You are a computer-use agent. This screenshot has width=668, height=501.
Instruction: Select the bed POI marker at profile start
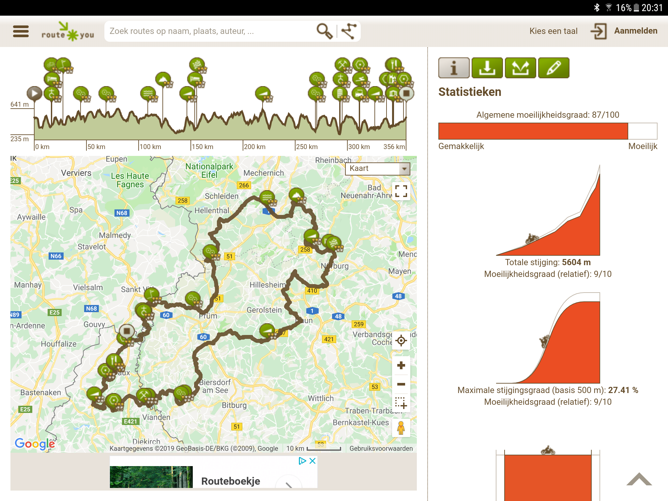point(52,79)
